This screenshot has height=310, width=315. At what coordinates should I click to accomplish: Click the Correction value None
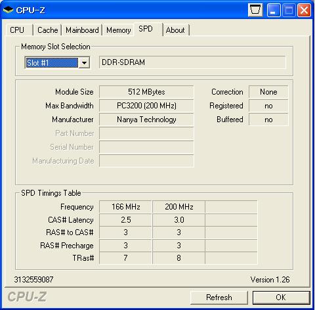coord(268,92)
